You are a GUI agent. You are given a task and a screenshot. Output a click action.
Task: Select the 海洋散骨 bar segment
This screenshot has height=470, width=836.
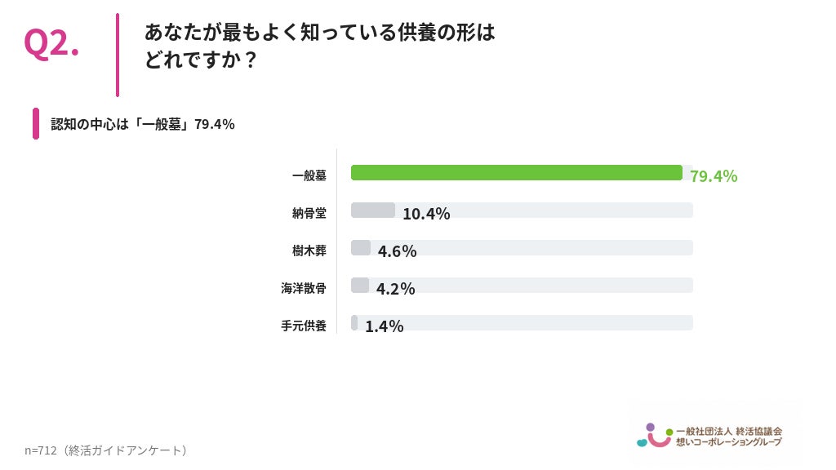coord(360,285)
